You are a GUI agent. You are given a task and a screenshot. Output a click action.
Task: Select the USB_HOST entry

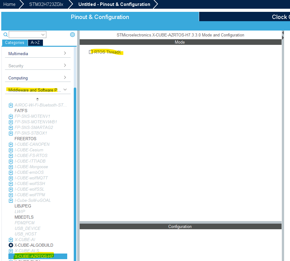[26, 234]
